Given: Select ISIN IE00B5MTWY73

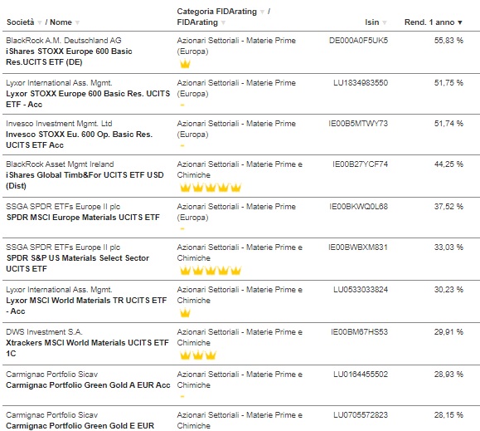Looking at the screenshot, I should [358, 124].
